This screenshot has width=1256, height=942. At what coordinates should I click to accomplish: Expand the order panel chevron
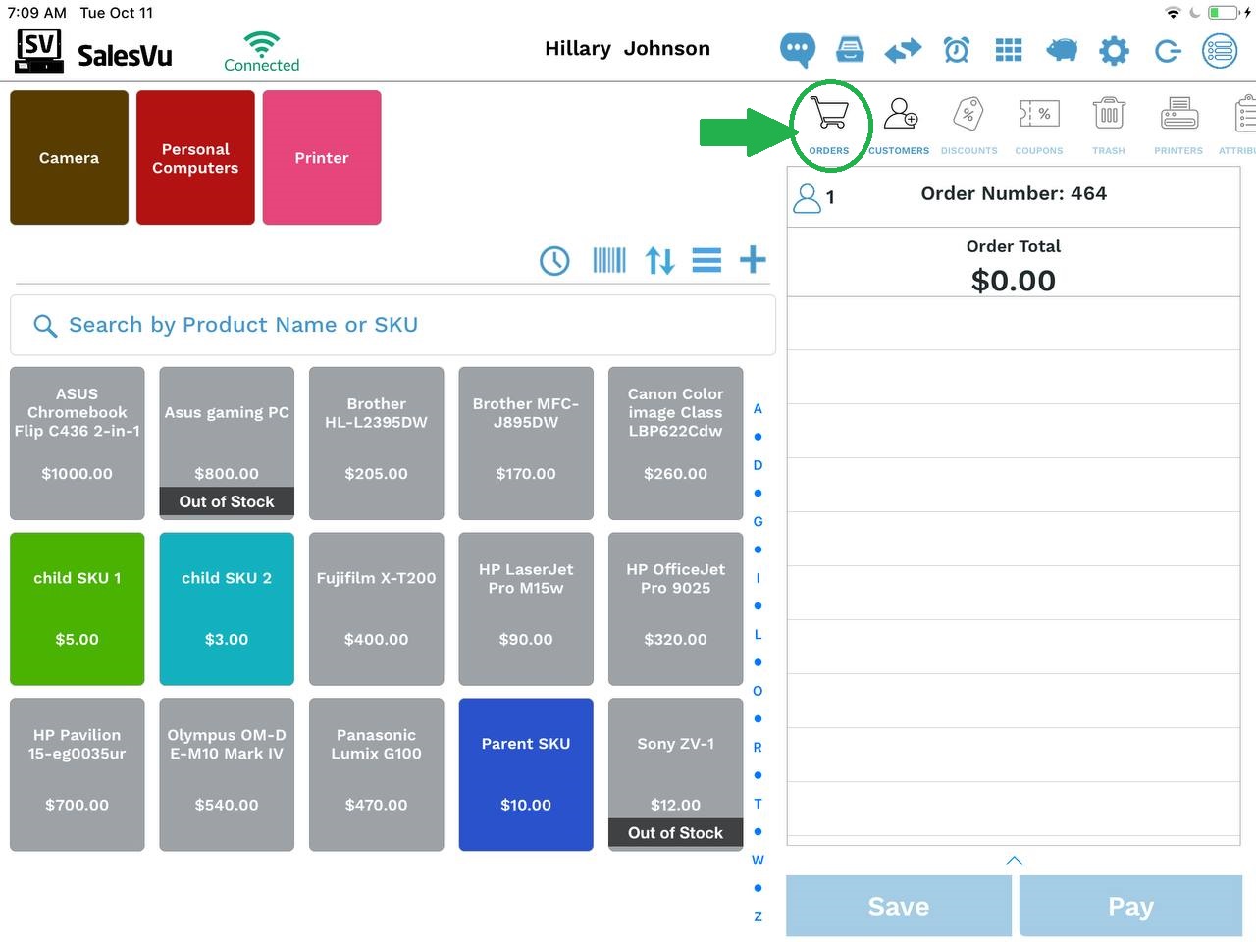pyautogui.click(x=1015, y=861)
